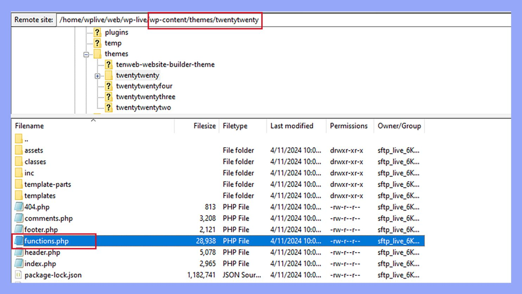Click the unknown-folder icon beside plugins
The height and width of the screenshot is (294, 522).
click(x=97, y=32)
